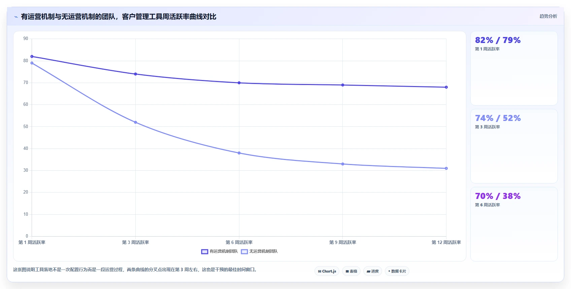The width and height of the screenshot is (571, 289).
Task: Pick the week 6 data point at 70
Action: pyautogui.click(x=239, y=83)
